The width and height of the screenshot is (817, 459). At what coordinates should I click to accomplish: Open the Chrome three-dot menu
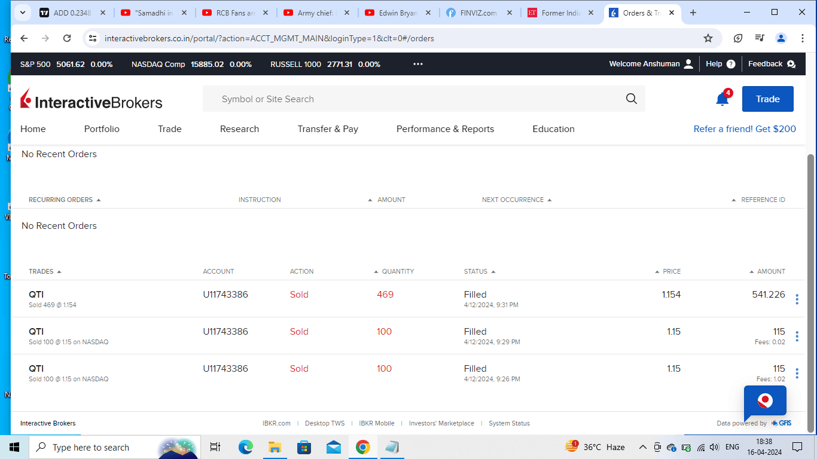tap(803, 38)
